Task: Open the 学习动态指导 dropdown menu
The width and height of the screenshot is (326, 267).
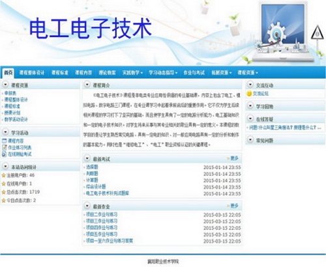Action: pyautogui.click(x=163, y=72)
